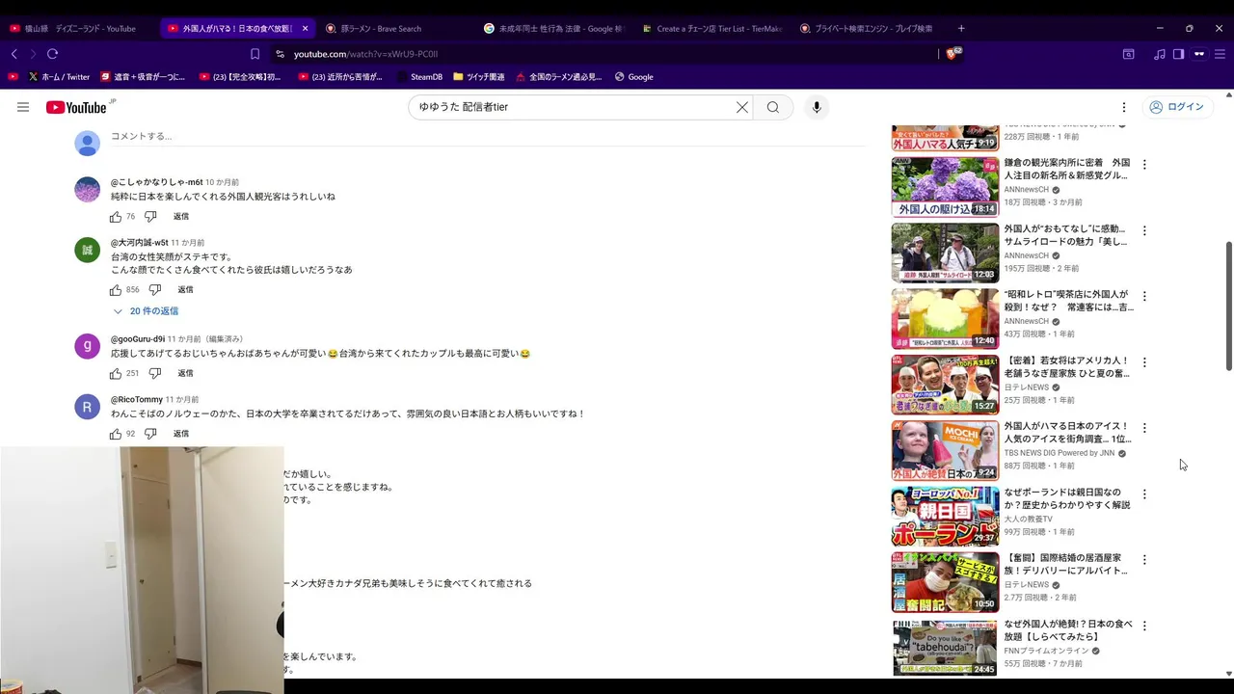Click page vertical scrollbar thumb
Screen dimensions: 1234x694
tap(1228, 306)
